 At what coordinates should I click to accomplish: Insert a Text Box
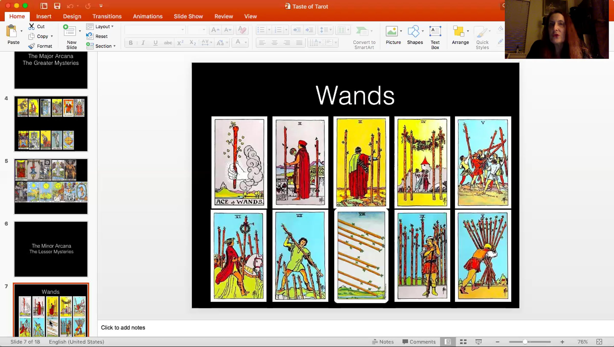[435, 32]
